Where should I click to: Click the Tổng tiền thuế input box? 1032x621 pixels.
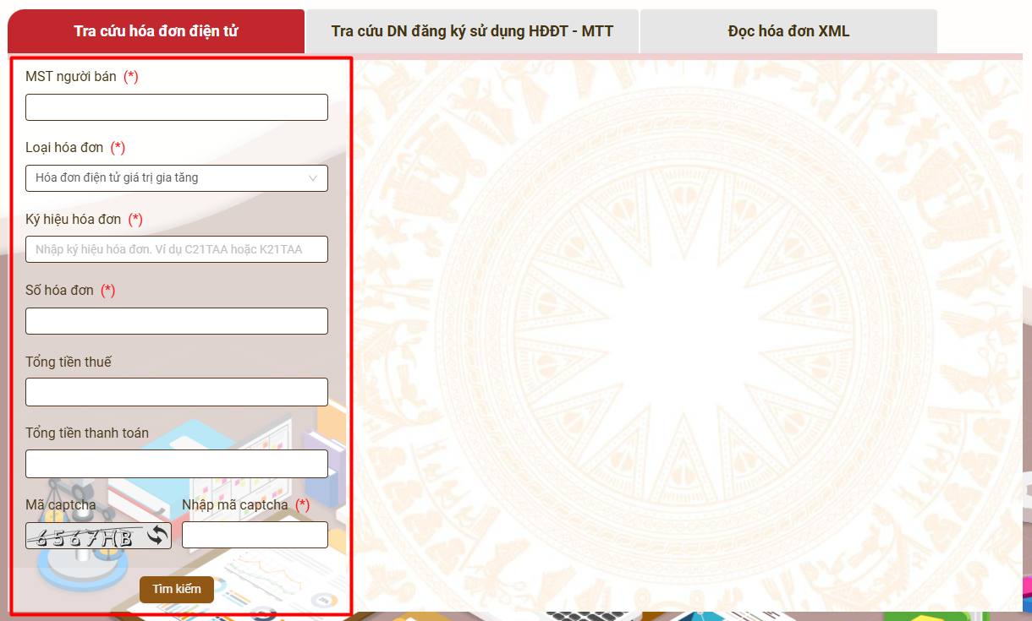pos(177,392)
